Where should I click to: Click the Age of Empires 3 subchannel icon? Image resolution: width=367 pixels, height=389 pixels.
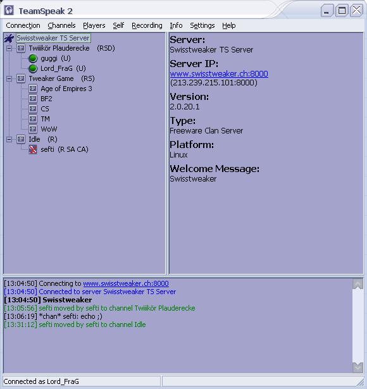tap(33, 89)
